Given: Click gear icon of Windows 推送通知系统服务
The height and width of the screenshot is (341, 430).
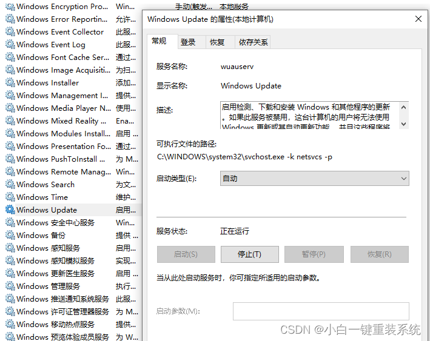Looking at the screenshot, I should pyautogui.click(x=10, y=299).
